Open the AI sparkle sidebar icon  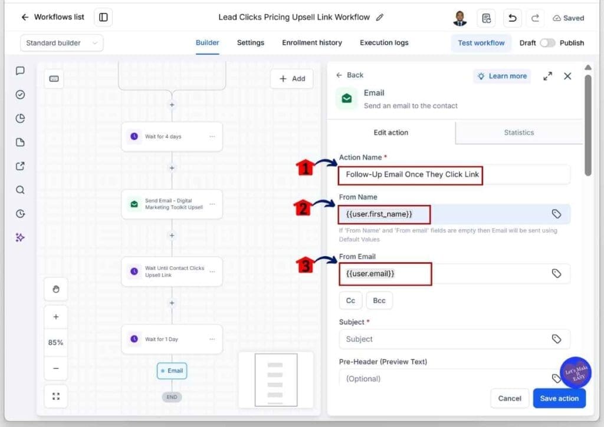click(21, 238)
